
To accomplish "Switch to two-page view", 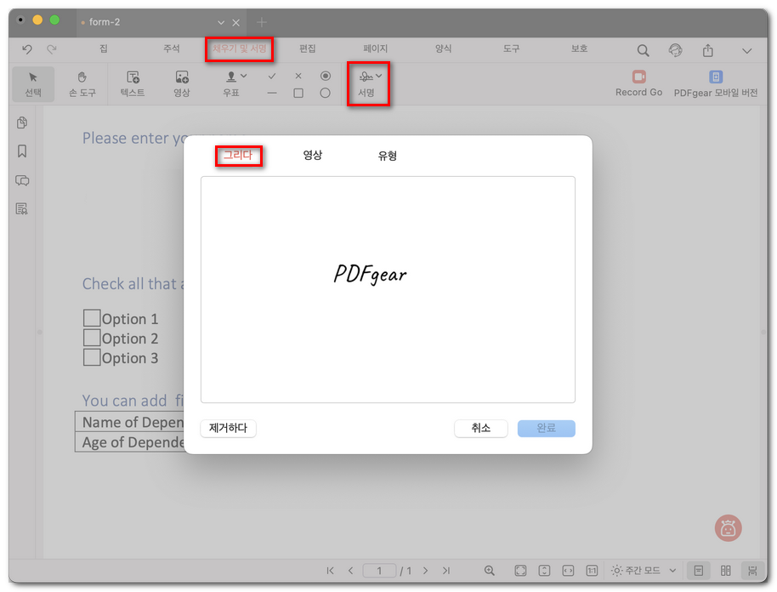I will tap(725, 571).
